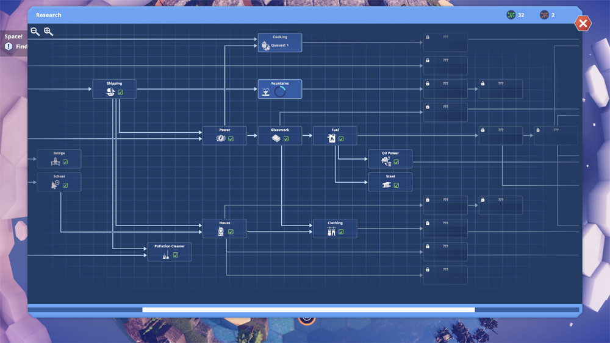Click the green research points counter

click(x=515, y=15)
